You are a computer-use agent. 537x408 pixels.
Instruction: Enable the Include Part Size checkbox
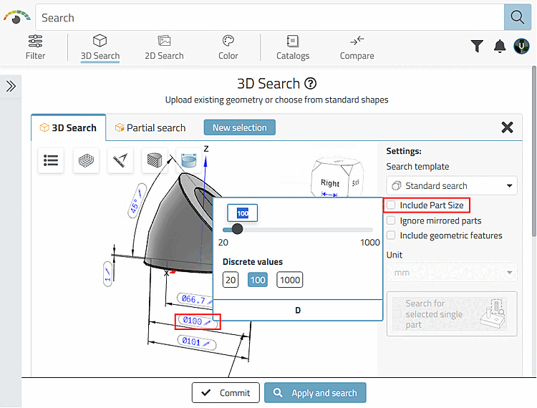[391, 205]
